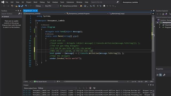This screenshot has height=96, width=171.
Task: Click the Solution Explorer Home icon
Action: point(163,14)
